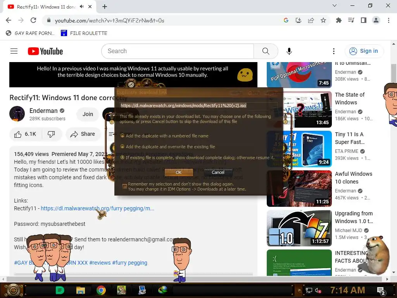Screen dimensions: 397x298
Task: Click the forward navigation arrow
Action: coord(21,20)
